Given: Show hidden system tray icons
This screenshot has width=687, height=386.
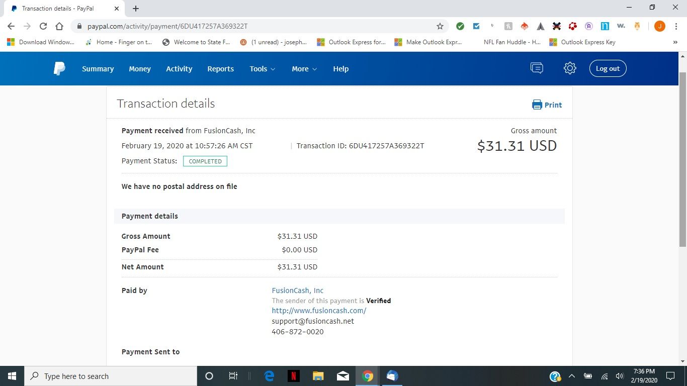Looking at the screenshot, I should pos(572,376).
